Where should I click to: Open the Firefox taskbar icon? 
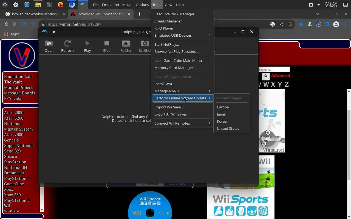pos(61,5)
